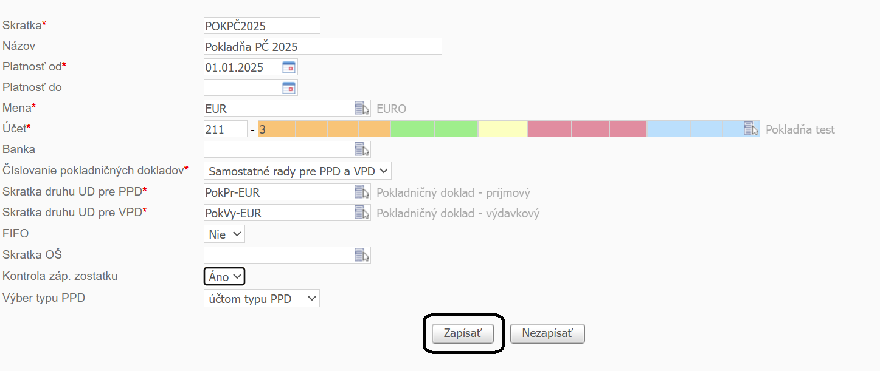Open the Skratka OŠ lookup selector
880x371 pixels.
coord(362,254)
